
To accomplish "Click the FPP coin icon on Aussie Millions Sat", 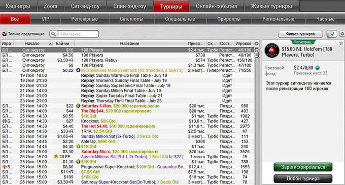I will (56, 157).
